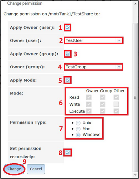Toggle Owner Write permission checkbox
Image resolution: width=139 pixels, height=179 pixels.
89,104
